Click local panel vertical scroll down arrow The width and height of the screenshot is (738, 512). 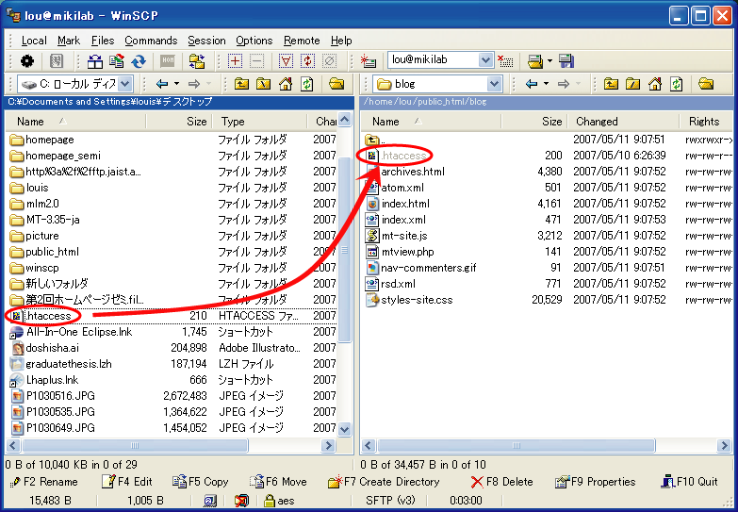[345, 430]
